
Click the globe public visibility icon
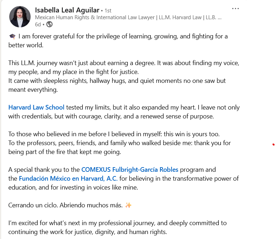tap(49, 24)
